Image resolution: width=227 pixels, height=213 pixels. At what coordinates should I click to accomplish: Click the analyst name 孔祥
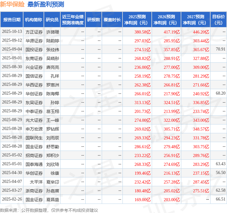pos(55,76)
